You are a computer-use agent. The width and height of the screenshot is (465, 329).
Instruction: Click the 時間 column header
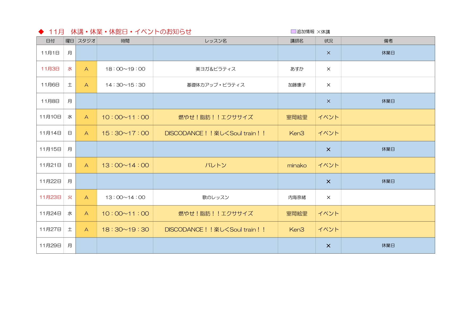125,41
